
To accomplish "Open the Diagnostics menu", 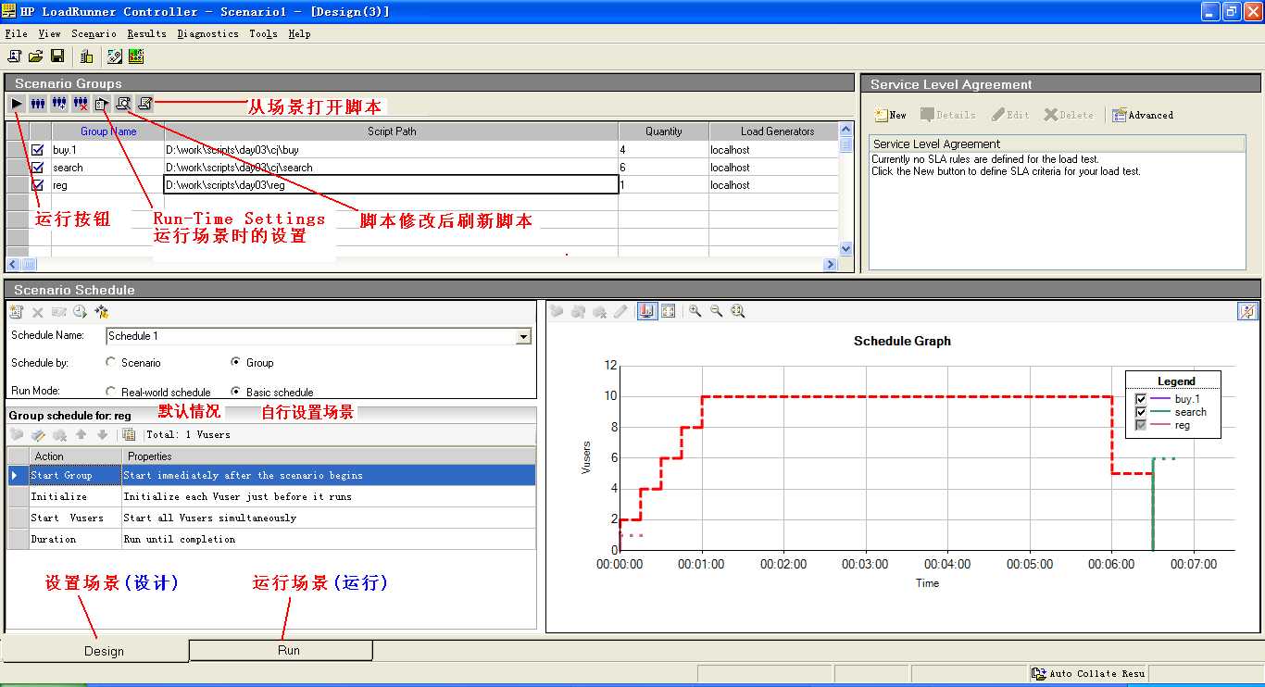I will [x=207, y=33].
